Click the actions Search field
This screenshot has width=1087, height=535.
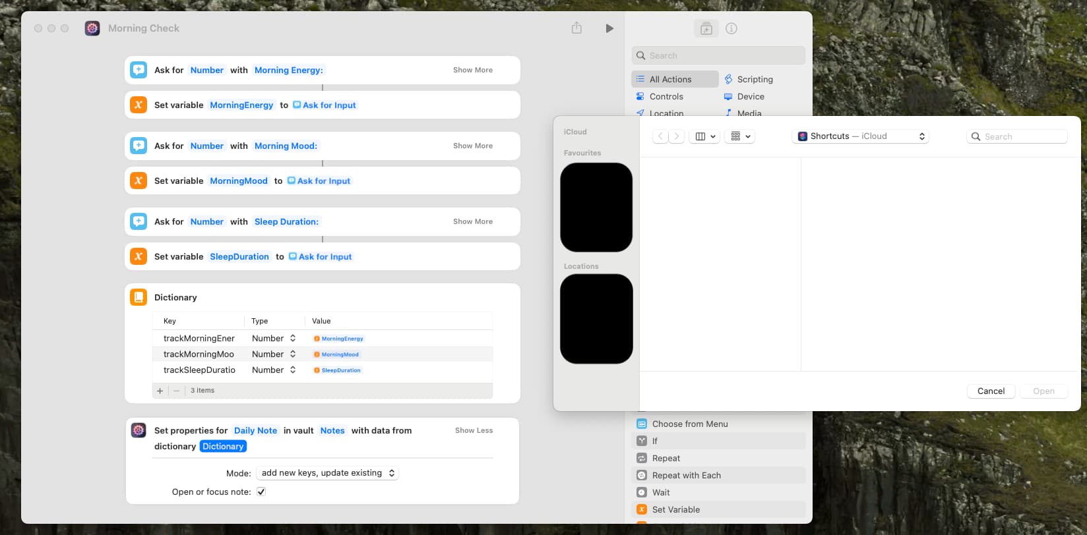point(719,55)
